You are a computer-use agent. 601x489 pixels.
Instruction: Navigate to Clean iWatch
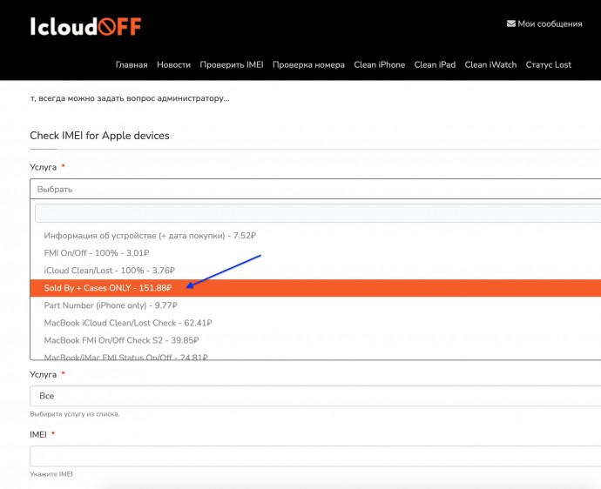click(x=490, y=65)
